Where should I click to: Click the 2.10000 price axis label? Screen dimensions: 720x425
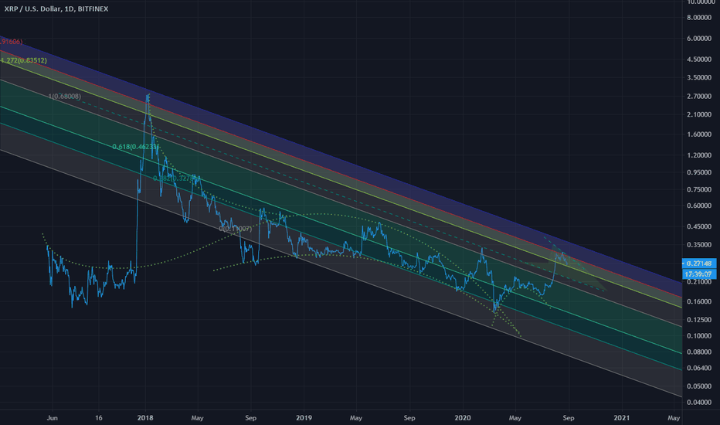699,114
